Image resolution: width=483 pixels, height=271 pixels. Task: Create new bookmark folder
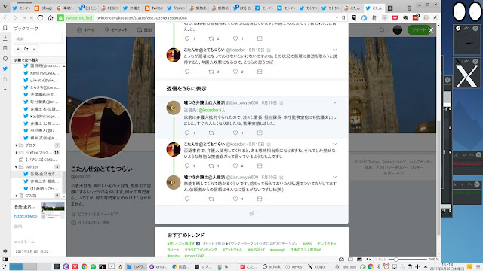click(x=26, y=49)
